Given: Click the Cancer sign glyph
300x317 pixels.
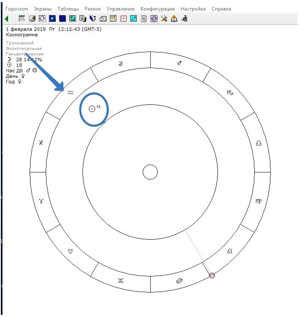Looking at the screenshot, I should (179, 281).
